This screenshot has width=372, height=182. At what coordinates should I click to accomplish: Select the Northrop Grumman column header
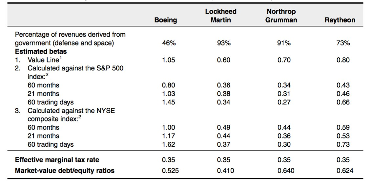(282, 16)
